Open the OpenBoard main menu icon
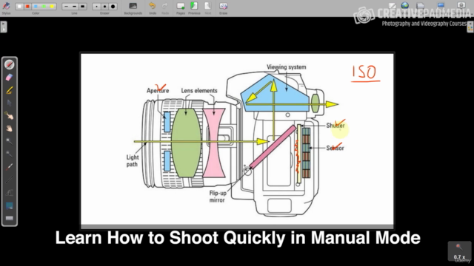This screenshot has height=266, width=474. 461,5
